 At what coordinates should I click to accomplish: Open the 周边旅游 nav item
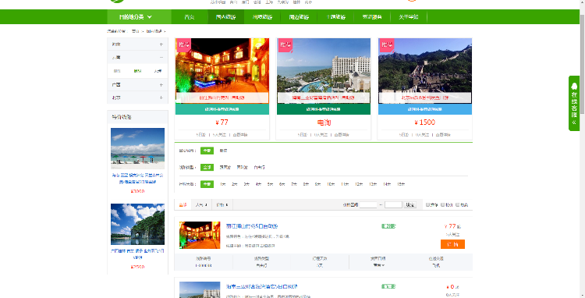pyautogui.click(x=299, y=17)
